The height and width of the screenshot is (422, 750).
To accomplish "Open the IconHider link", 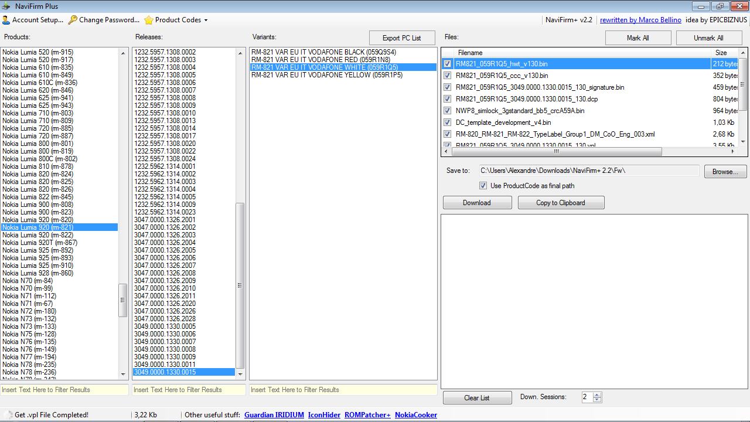I will pos(324,415).
